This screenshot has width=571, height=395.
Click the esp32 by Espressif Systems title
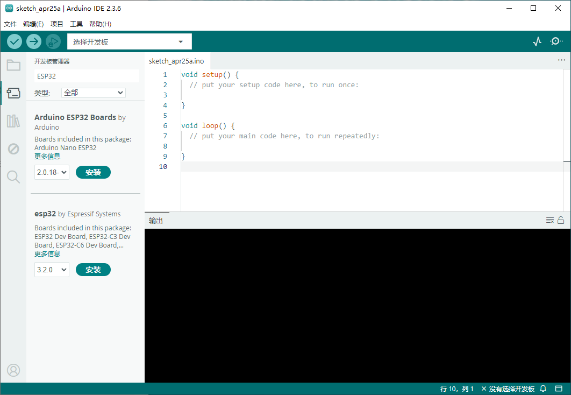[77, 214]
